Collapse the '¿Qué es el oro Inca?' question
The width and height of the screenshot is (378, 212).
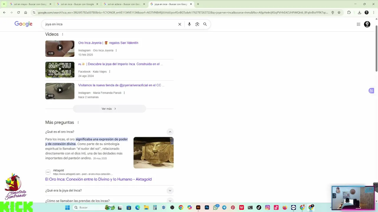pos(170,132)
